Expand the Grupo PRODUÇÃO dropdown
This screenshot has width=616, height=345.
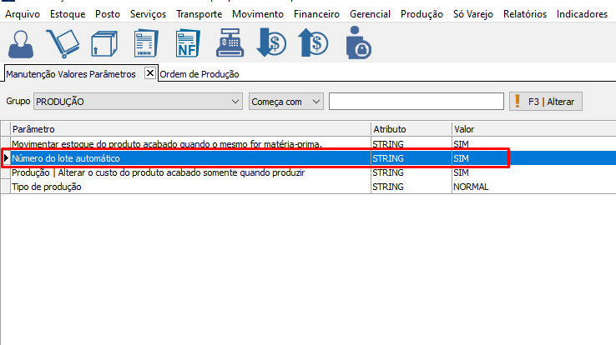coord(234,102)
